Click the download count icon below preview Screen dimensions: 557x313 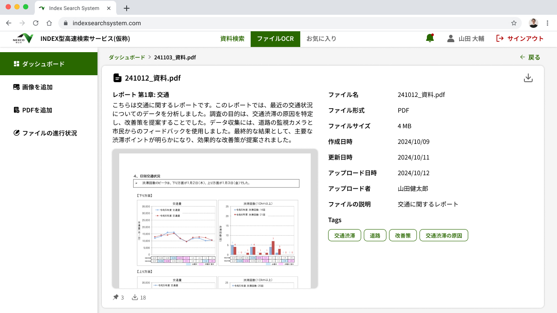(135, 297)
